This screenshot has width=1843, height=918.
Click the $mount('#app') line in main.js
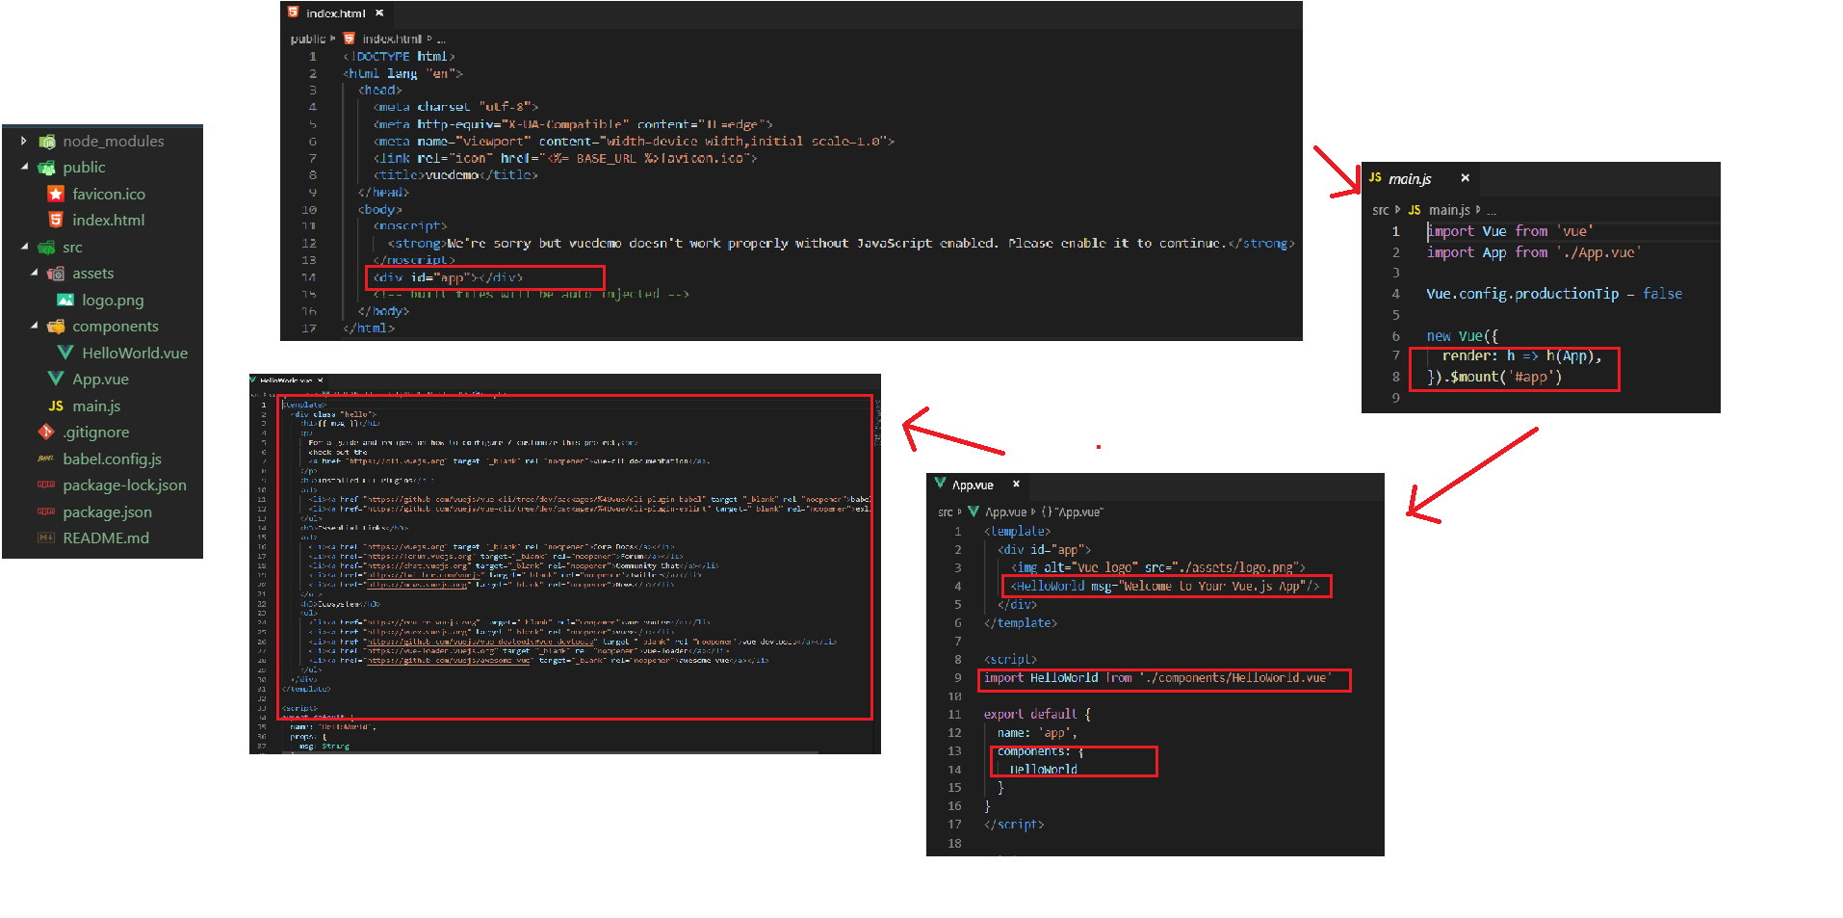pyautogui.click(x=1494, y=377)
